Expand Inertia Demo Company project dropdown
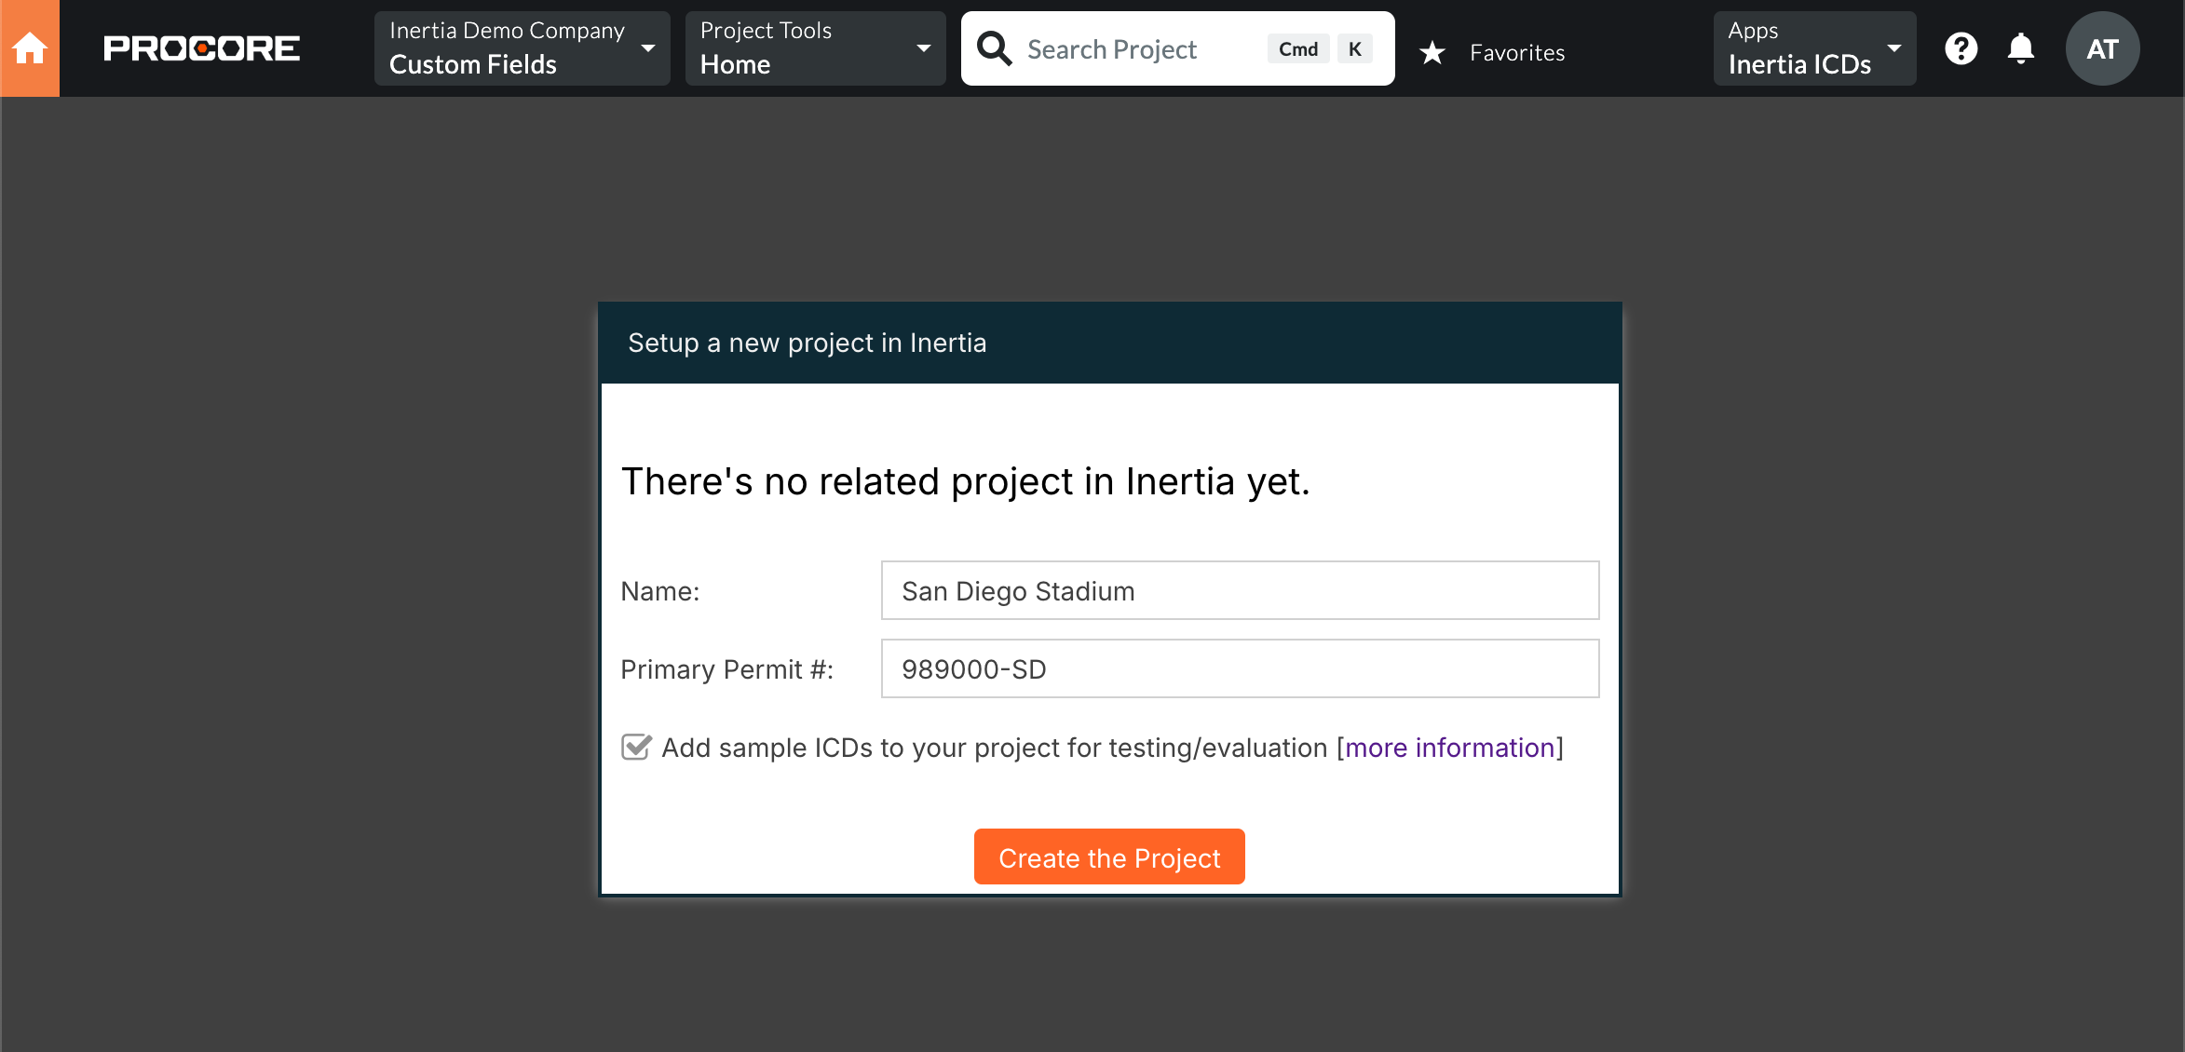This screenshot has width=2185, height=1052. point(522,48)
